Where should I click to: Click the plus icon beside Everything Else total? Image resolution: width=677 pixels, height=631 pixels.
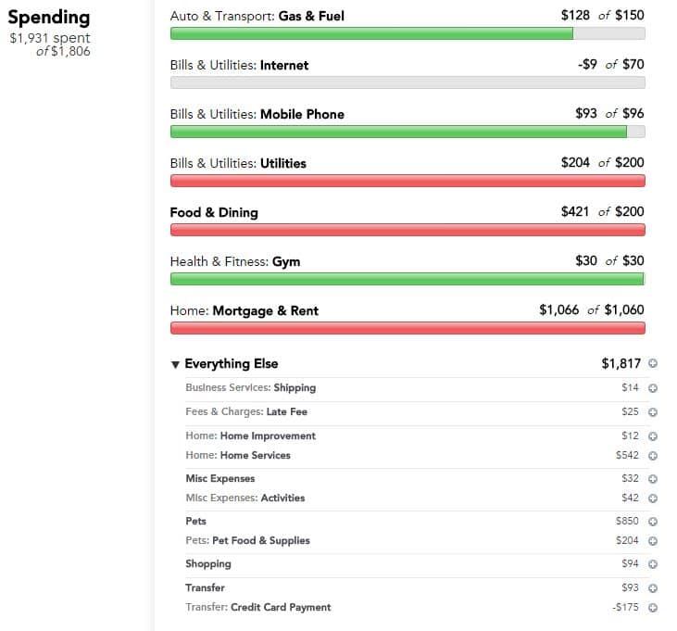click(653, 363)
